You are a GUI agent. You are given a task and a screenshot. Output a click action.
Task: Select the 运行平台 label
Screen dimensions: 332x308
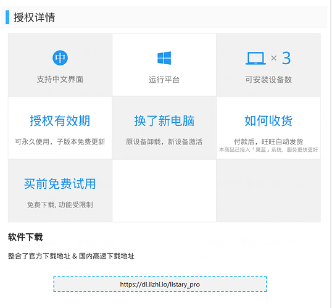(x=164, y=80)
